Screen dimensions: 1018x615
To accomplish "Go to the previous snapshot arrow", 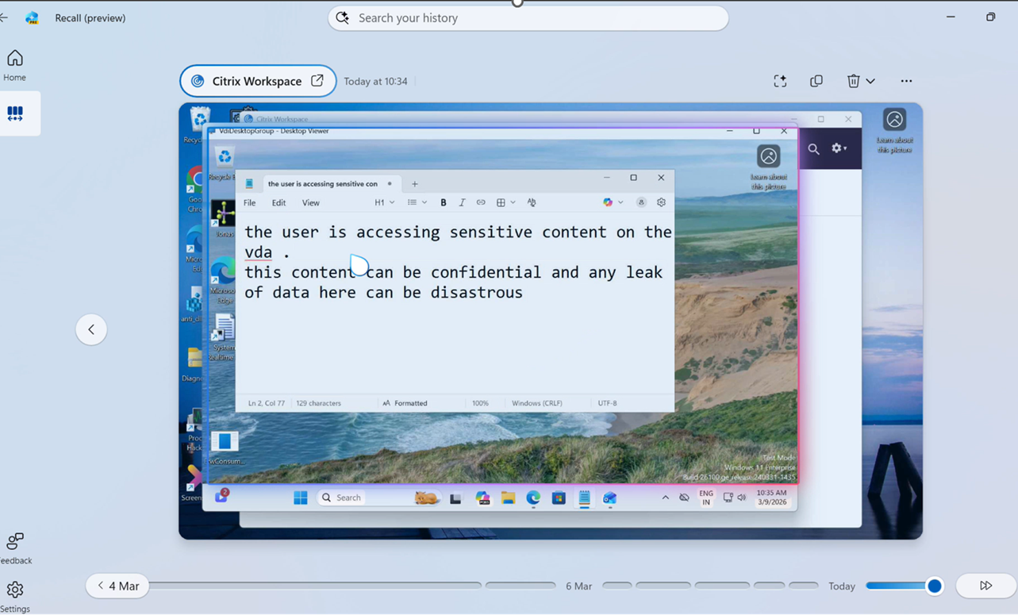I will click(x=91, y=329).
